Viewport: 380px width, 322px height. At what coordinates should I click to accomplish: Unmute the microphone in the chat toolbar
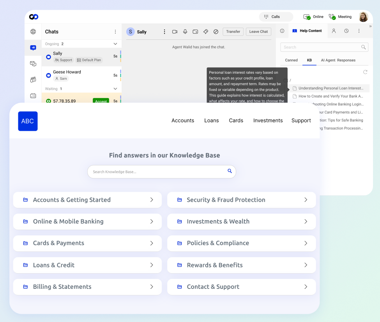[185, 32]
